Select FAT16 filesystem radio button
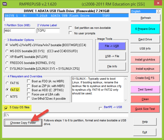The height and width of the screenshot is (140, 164). coord(7,83)
